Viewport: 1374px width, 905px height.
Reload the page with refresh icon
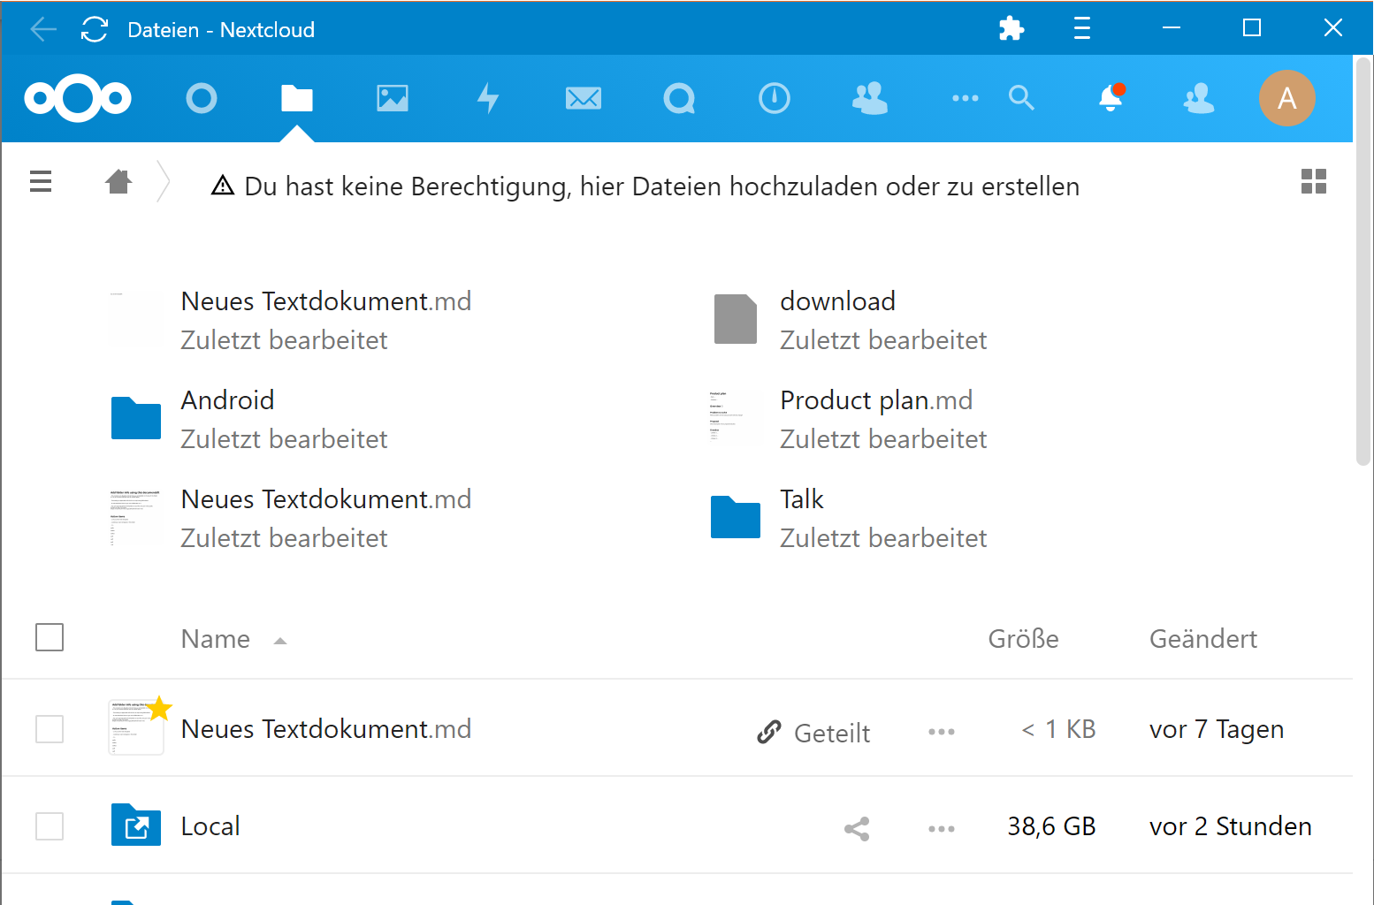tap(95, 29)
